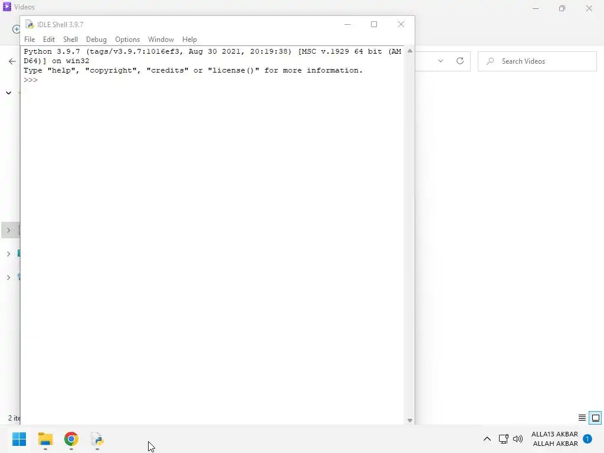Switch Videos window to details view

[582, 418]
